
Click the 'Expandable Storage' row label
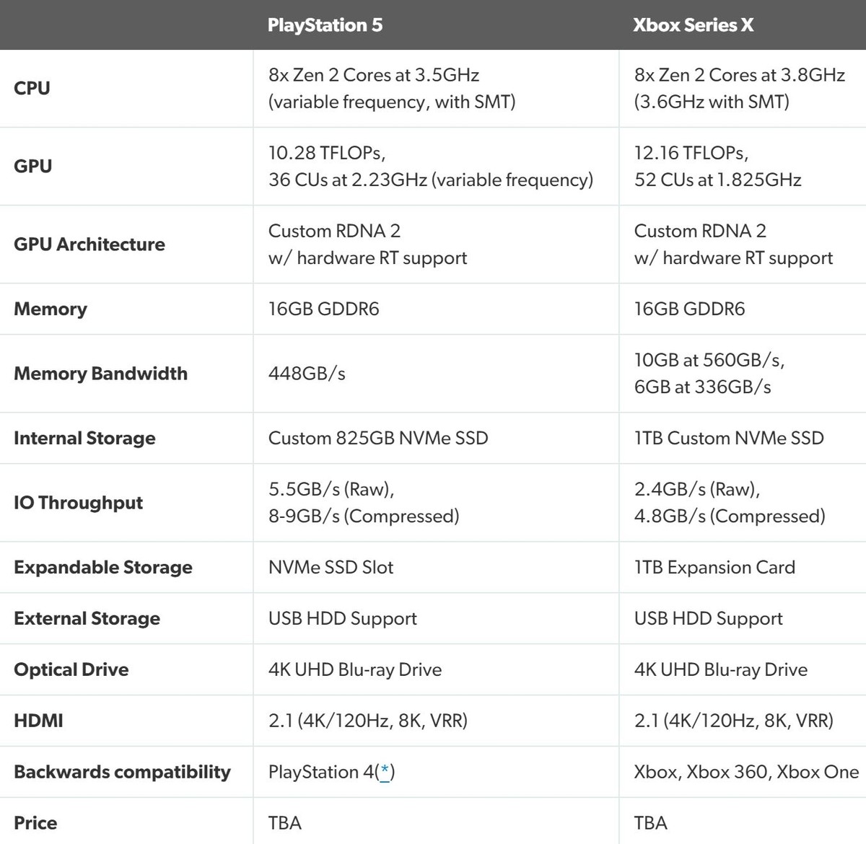click(x=103, y=567)
